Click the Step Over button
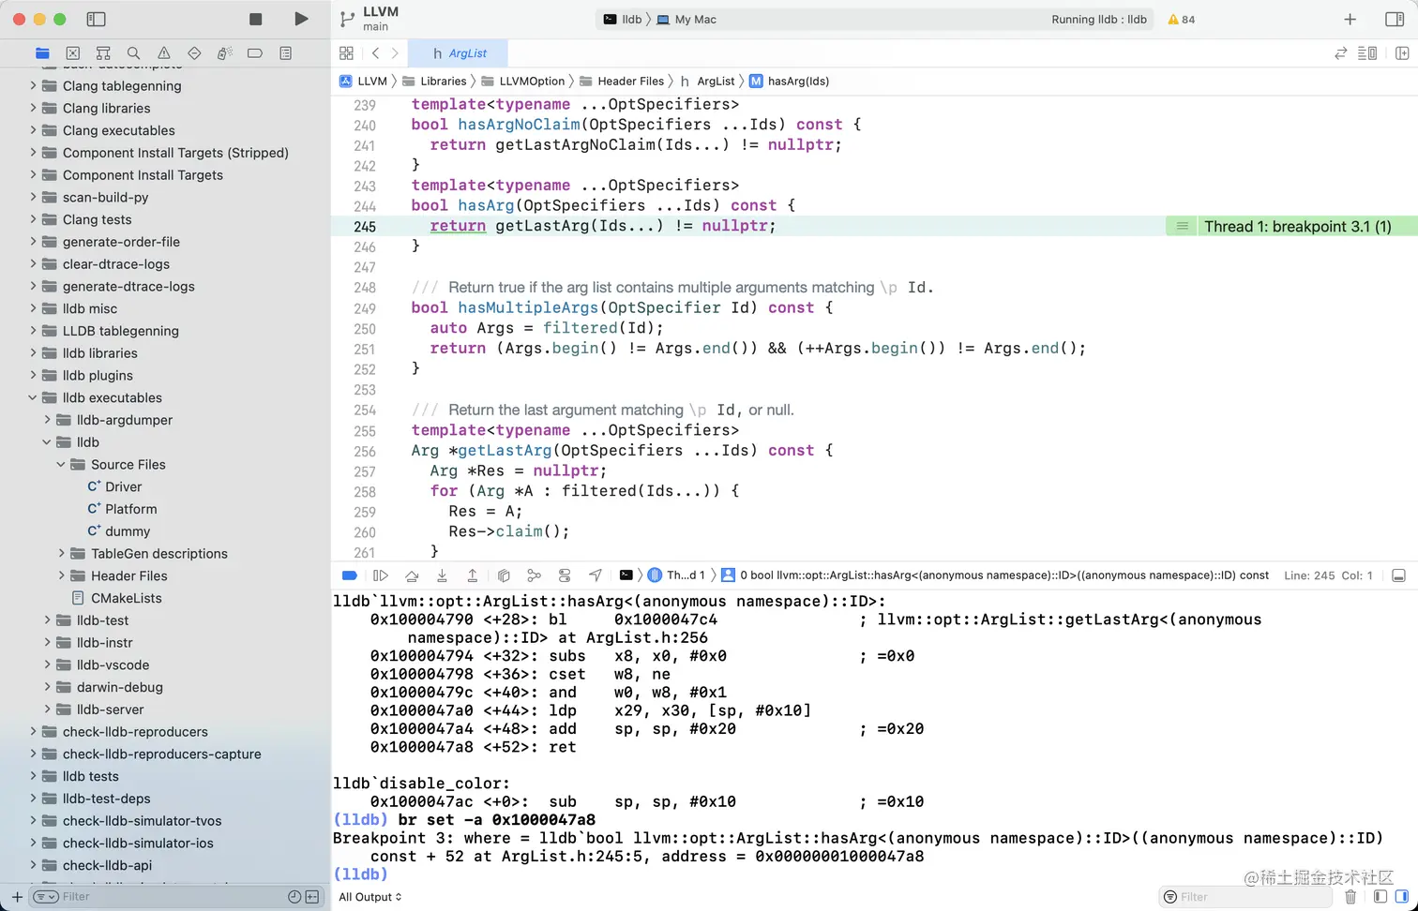 [412, 575]
